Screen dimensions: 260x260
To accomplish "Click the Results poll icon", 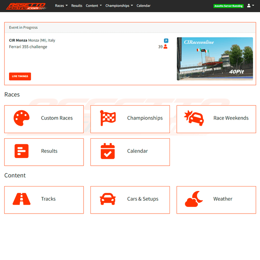I will 21,151.
